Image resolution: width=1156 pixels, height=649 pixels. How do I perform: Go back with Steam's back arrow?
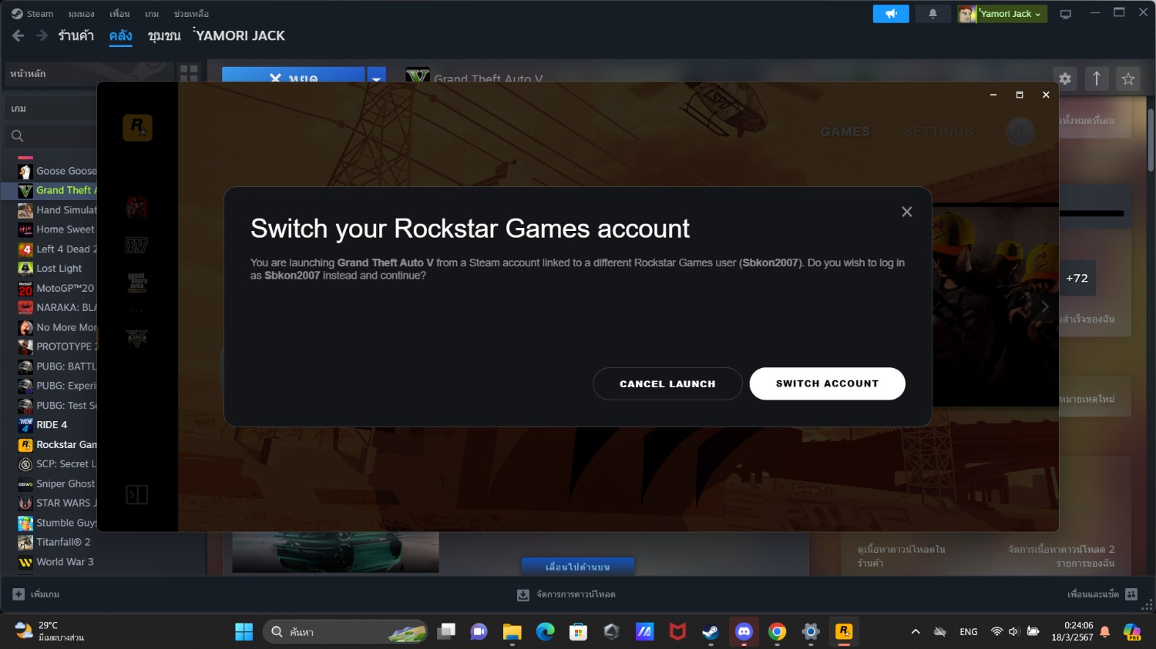tap(18, 35)
